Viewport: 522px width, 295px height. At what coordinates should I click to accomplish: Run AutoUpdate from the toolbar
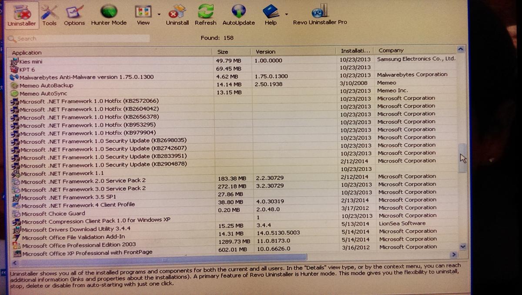(x=238, y=15)
